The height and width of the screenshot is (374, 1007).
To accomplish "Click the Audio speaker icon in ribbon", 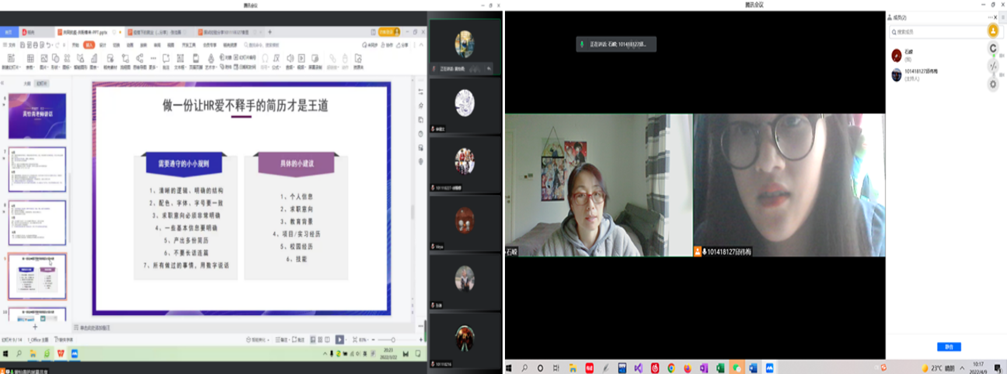I will point(290,59).
